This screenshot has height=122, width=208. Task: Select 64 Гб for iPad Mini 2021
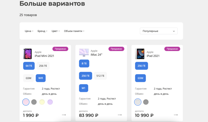[29, 66]
